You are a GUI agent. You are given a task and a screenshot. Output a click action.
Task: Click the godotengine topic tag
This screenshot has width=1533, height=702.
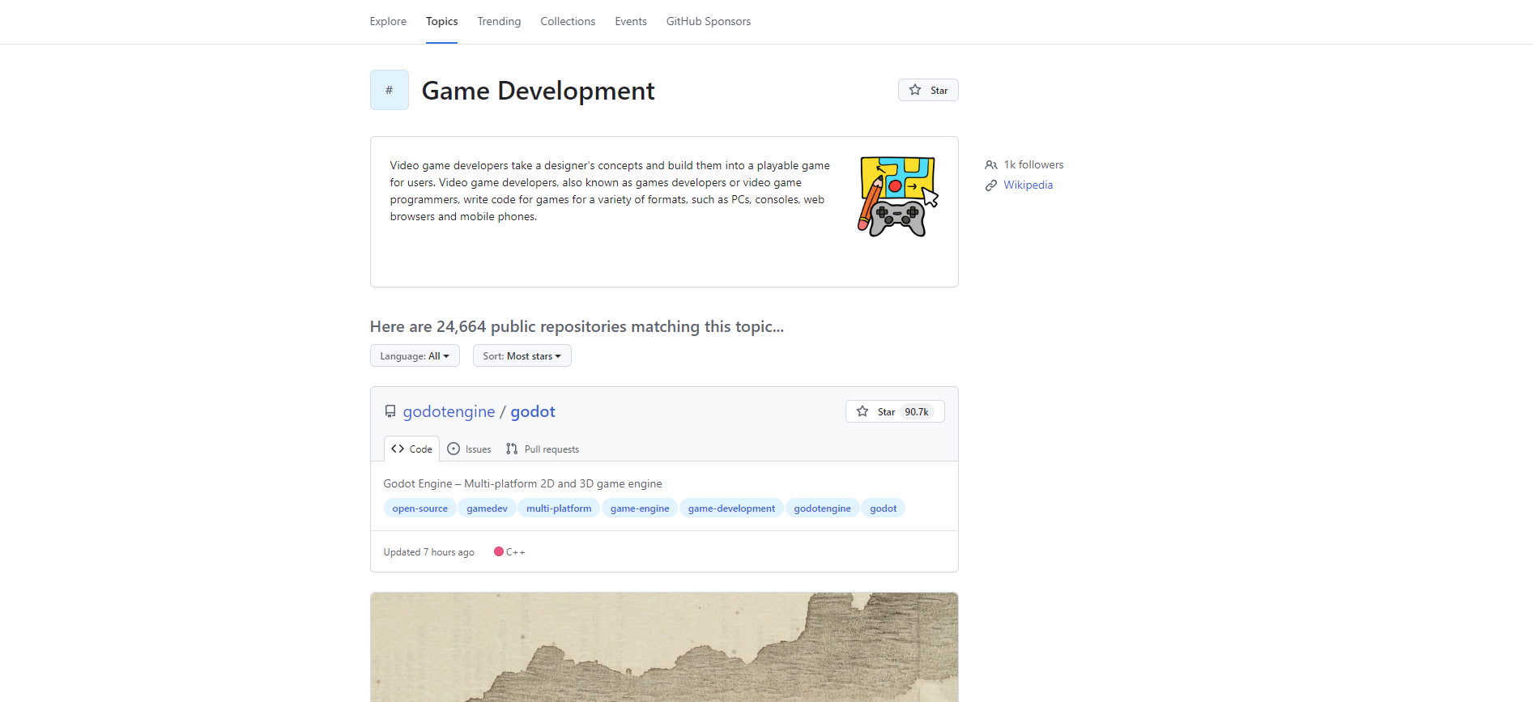(x=822, y=508)
